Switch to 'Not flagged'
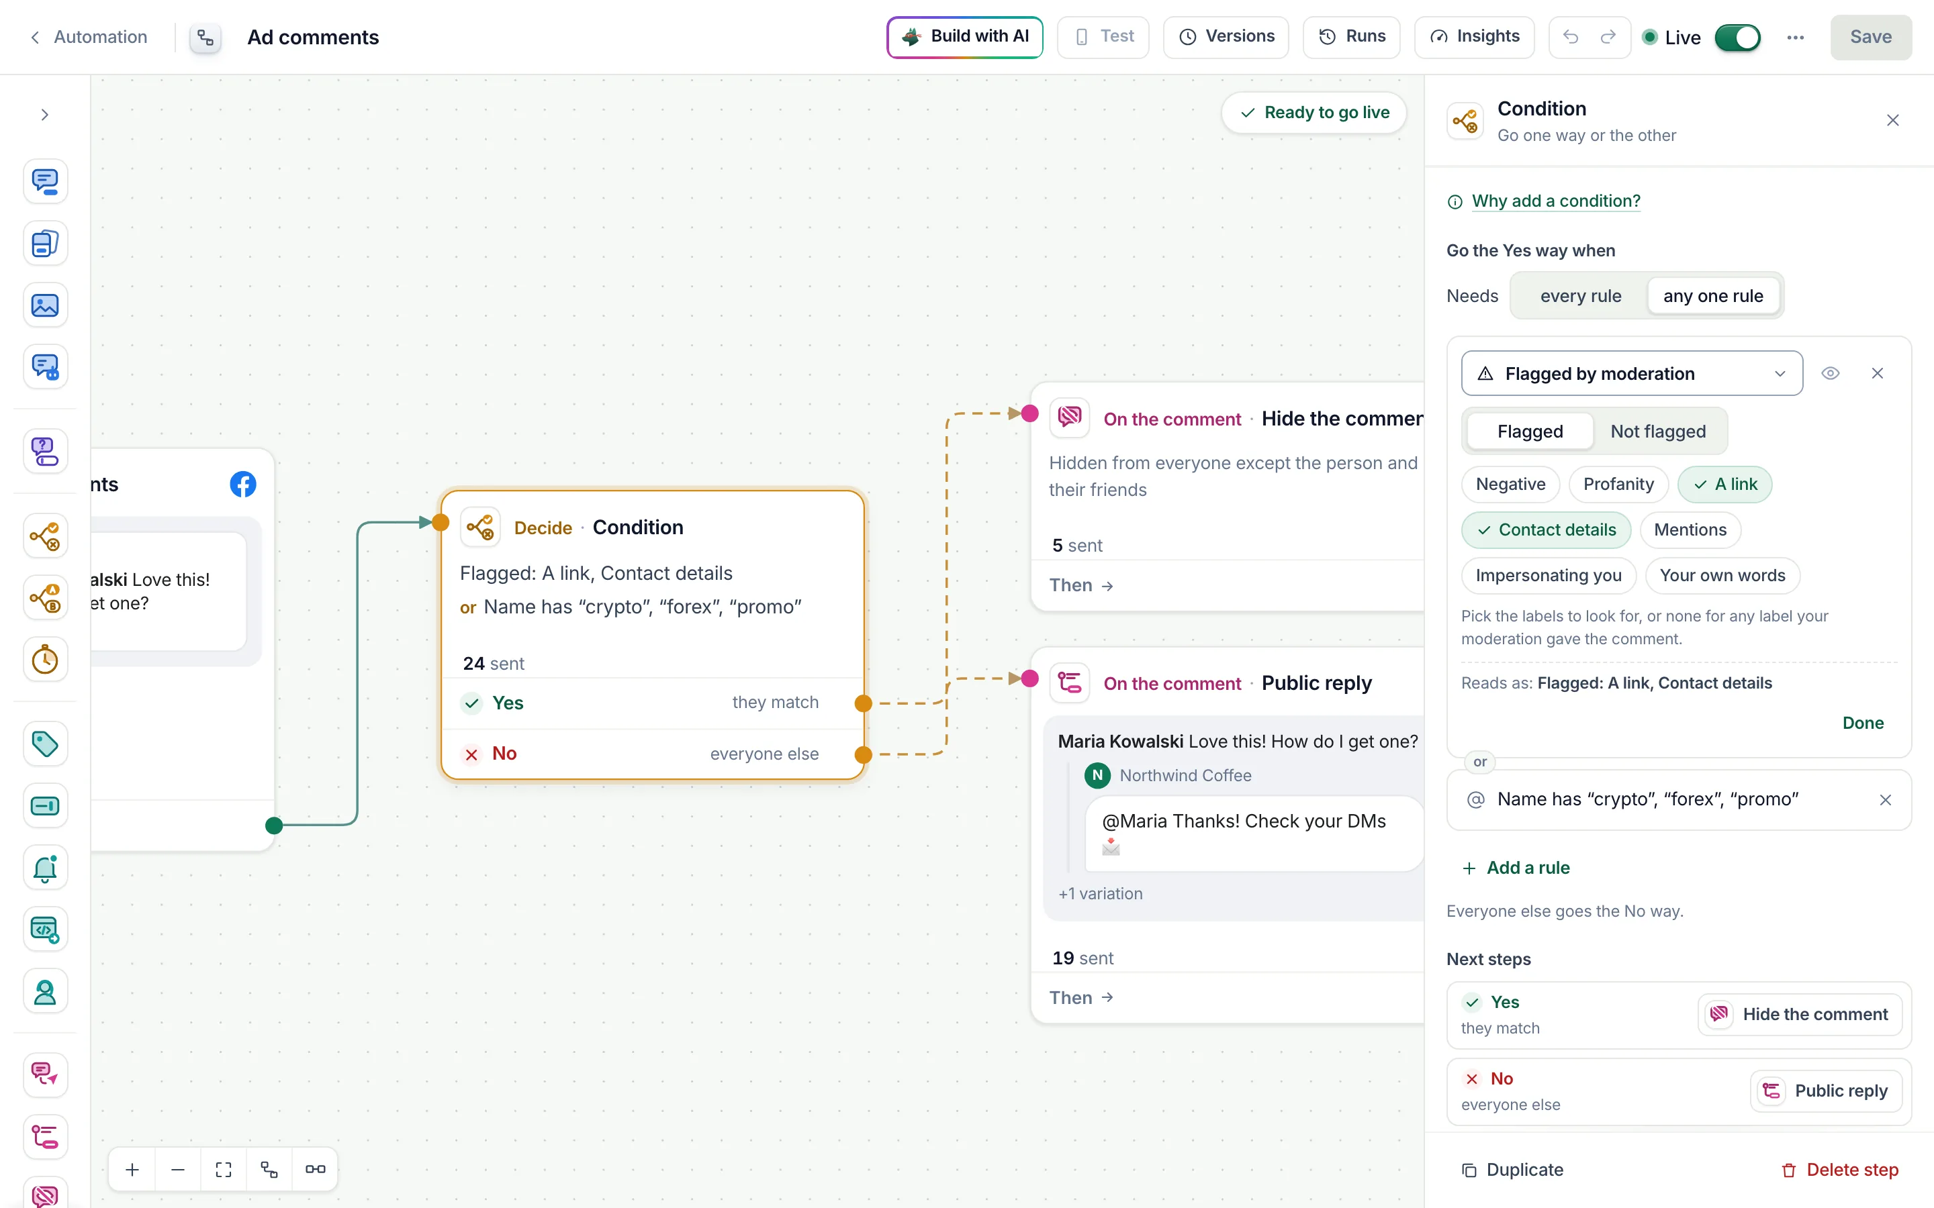This screenshot has height=1208, width=1934. [x=1658, y=432]
